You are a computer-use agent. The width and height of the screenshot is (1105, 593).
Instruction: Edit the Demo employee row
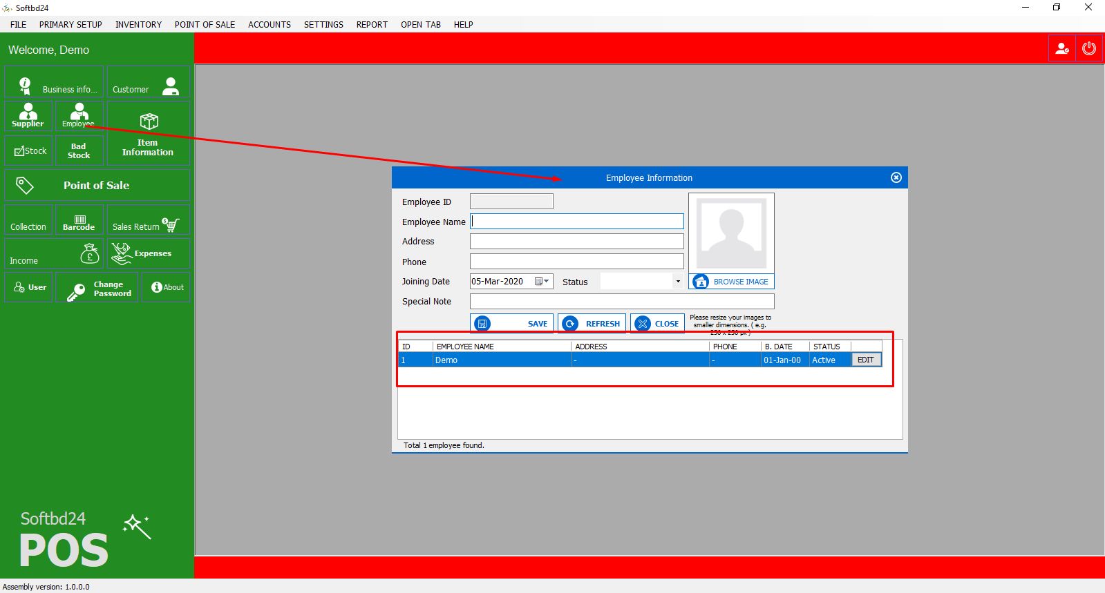[866, 360]
